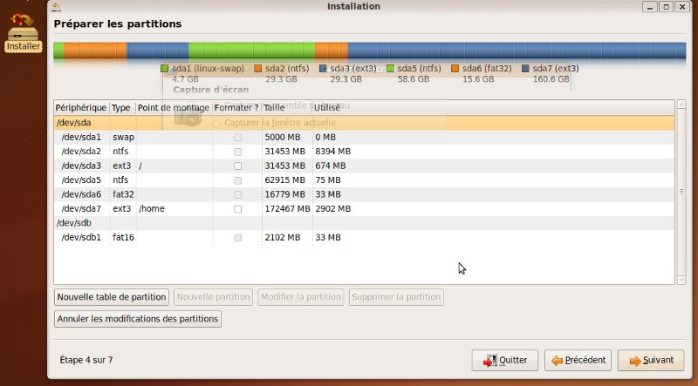Click the sda7 ext3 legend color square
This screenshot has width=698, height=386.
tap(525, 69)
